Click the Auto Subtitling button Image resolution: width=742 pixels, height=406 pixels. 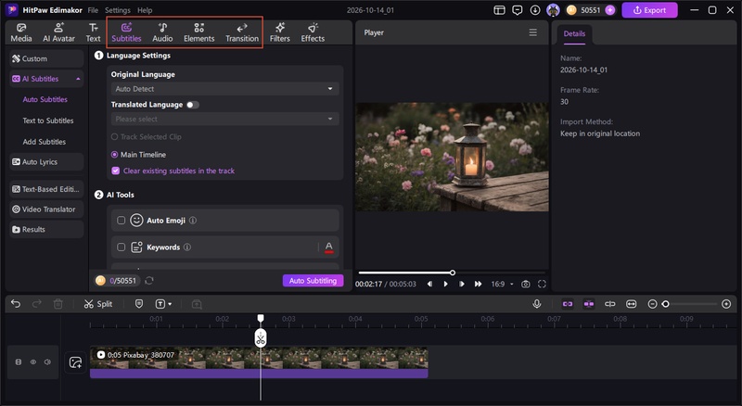[313, 281]
